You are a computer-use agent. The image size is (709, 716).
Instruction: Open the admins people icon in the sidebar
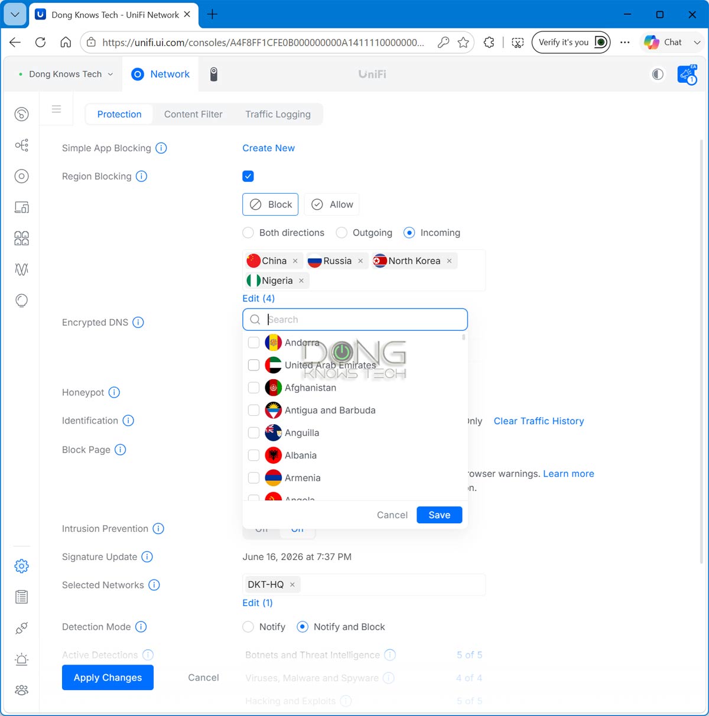[22, 690]
